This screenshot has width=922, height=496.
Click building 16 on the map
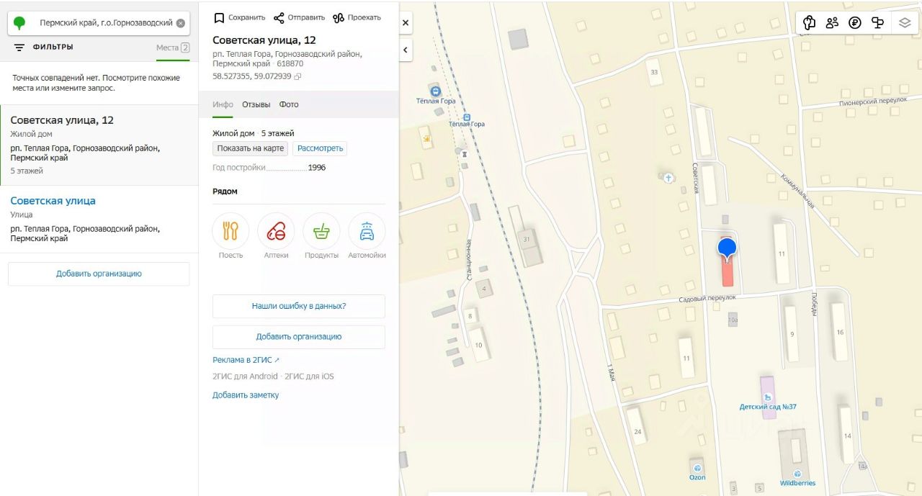[839, 332]
